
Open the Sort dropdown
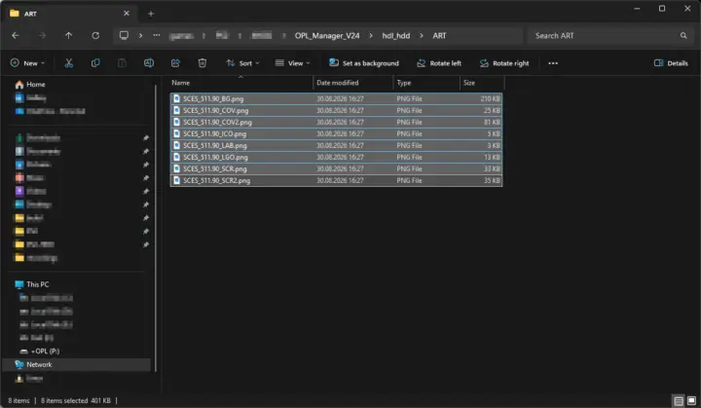coord(242,63)
